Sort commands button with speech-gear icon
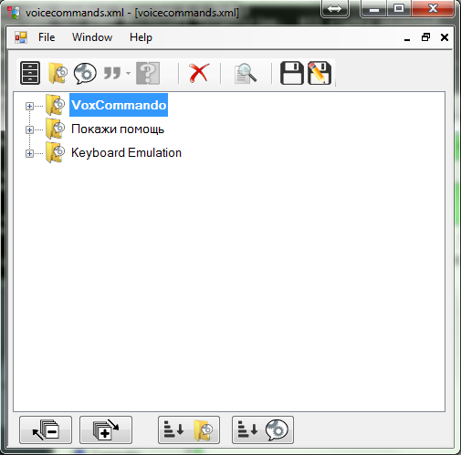 (263, 429)
